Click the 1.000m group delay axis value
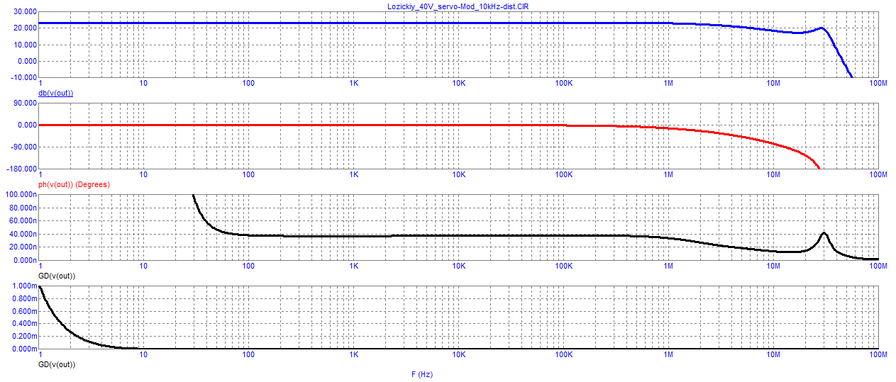This screenshot has height=382, width=896. tap(24, 286)
